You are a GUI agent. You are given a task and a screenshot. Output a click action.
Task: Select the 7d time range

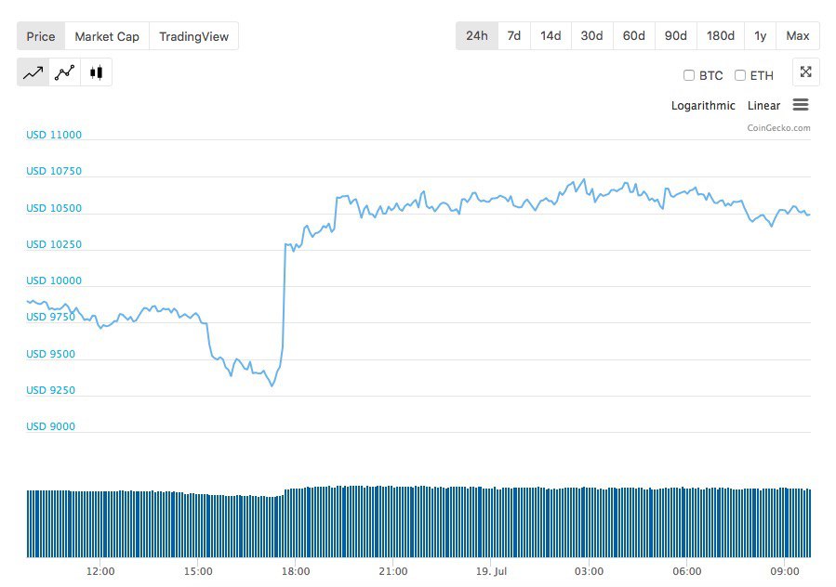514,35
